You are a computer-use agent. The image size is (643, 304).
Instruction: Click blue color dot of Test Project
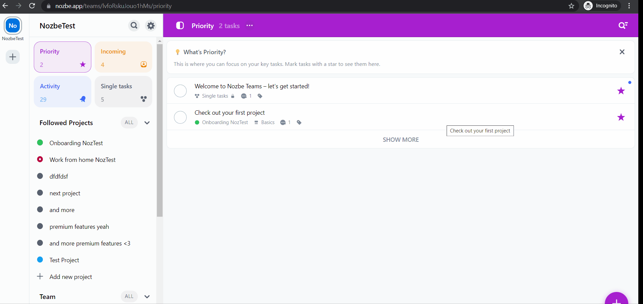pyautogui.click(x=40, y=260)
